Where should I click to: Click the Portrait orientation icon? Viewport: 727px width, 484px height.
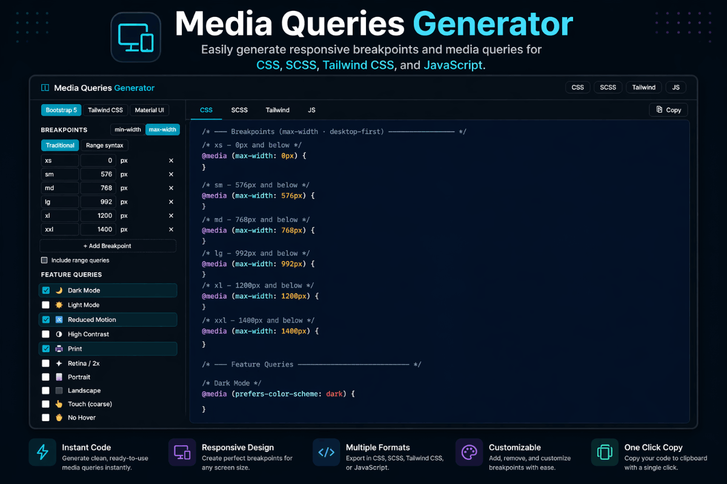59,377
